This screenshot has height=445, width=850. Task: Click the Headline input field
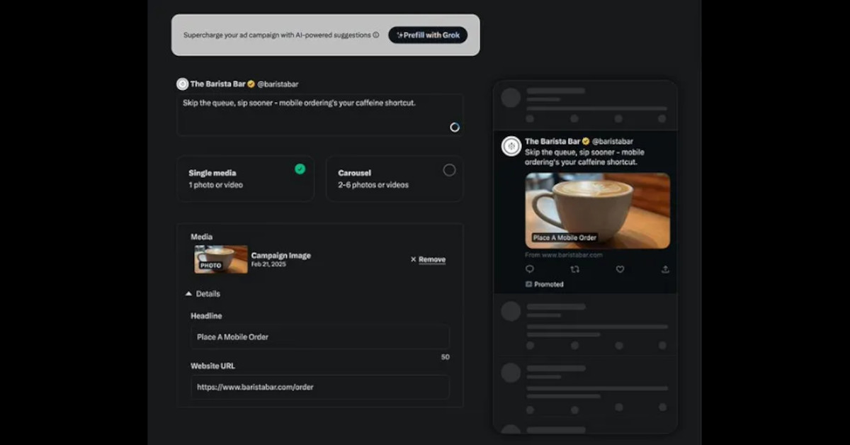pyautogui.click(x=319, y=337)
